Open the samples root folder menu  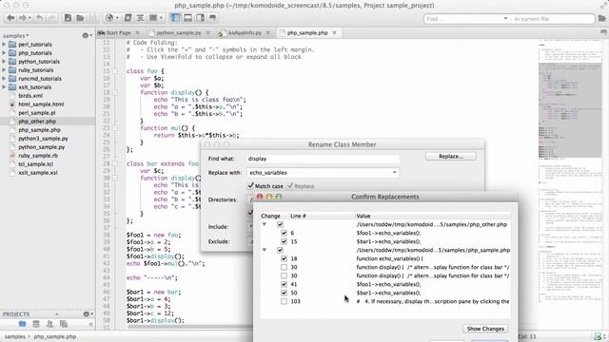coord(15,36)
